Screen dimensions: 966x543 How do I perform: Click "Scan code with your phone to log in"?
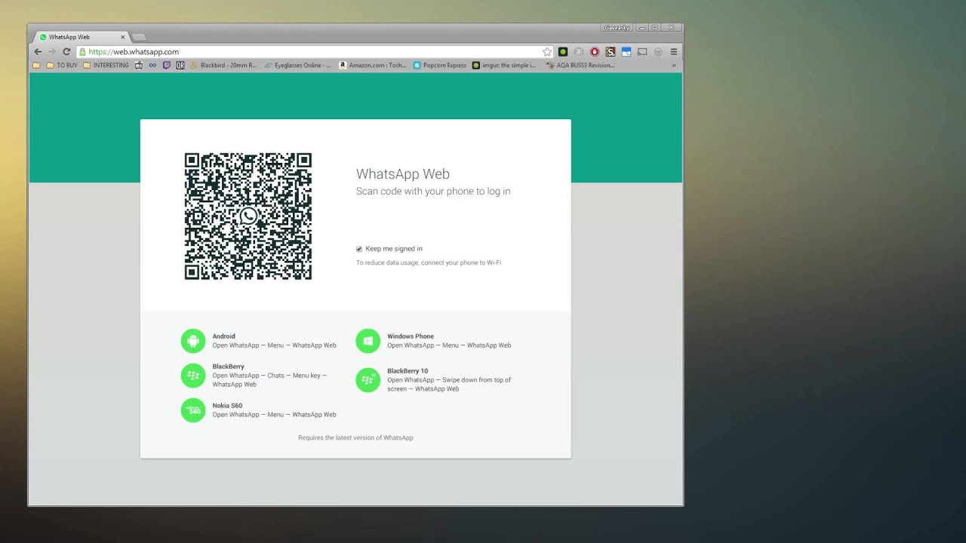433,192
